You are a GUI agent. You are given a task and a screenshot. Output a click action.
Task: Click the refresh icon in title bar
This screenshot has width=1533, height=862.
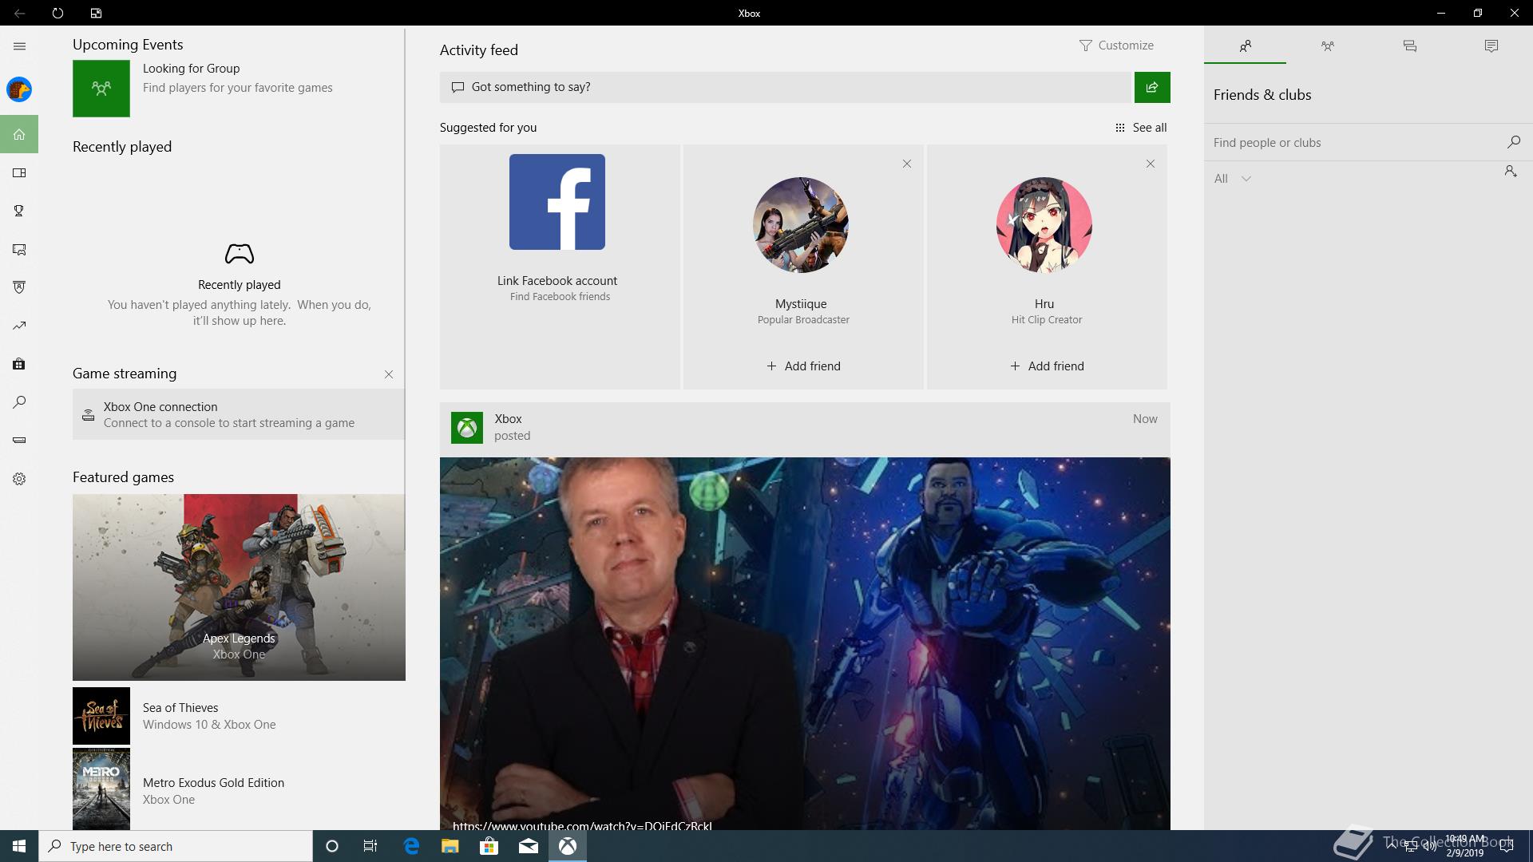coord(57,13)
